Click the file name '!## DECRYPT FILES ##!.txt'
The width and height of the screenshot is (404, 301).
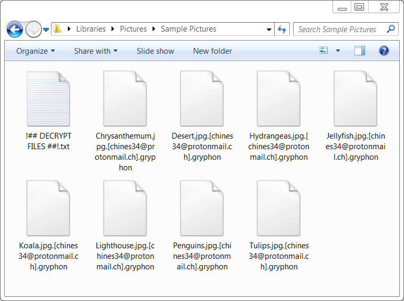[x=48, y=141]
